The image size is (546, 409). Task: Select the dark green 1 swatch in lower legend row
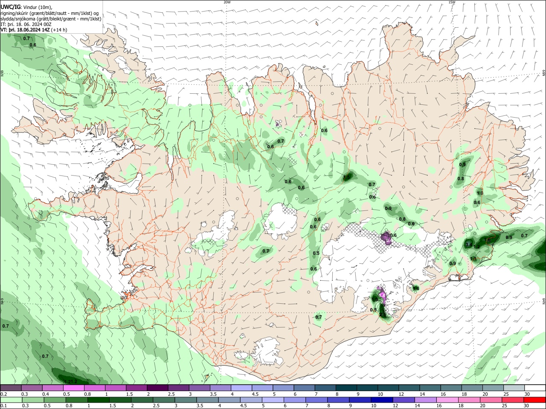(99, 400)
